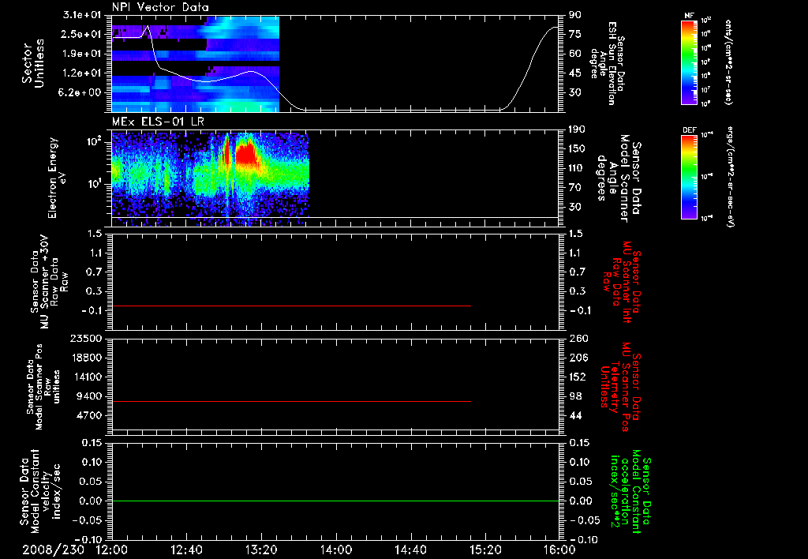Click the NPI Vector Data panel title
The height and width of the screenshot is (559, 808).
160,7
